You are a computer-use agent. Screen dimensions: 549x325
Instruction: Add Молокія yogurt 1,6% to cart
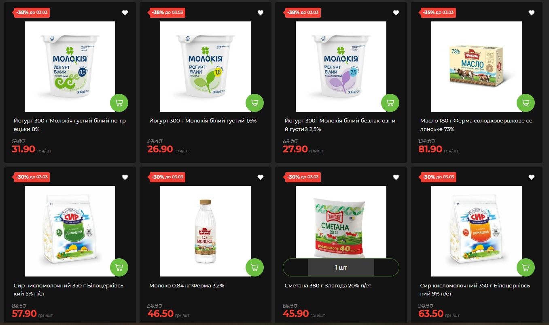pyautogui.click(x=254, y=103)
